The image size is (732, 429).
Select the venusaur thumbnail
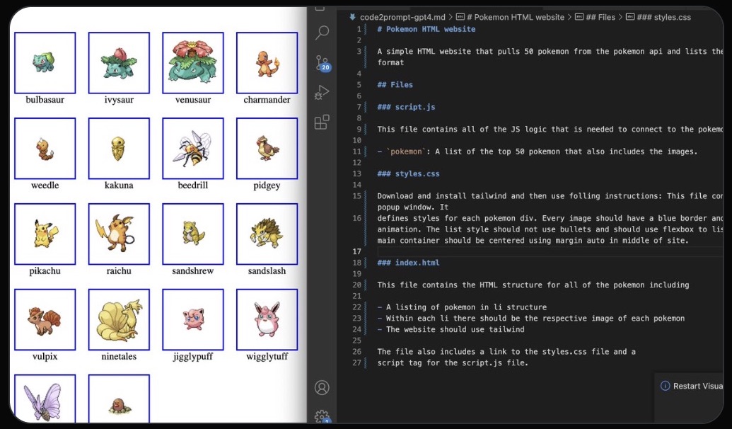click(x=193, y=63)
